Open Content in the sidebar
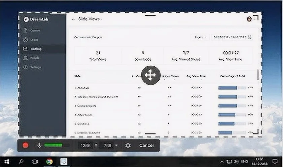283x167 pixels. pyautogui.click(x=35, y=30)
